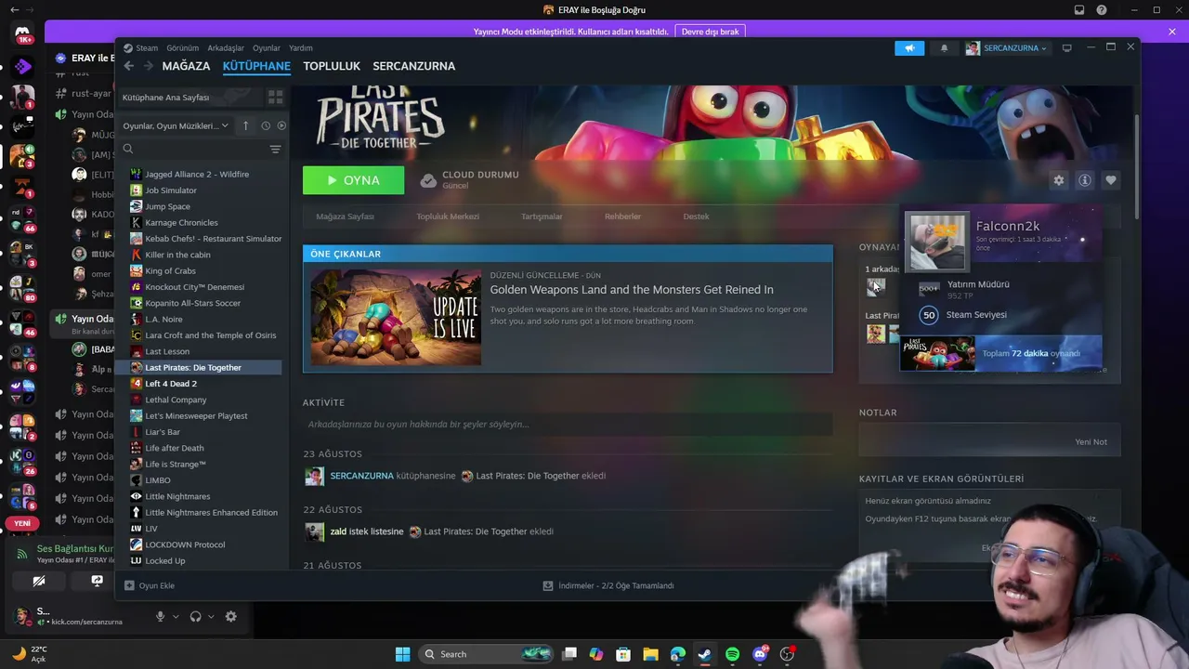
Task: Open zald profile in activity feed
Action: click(338, 531)
